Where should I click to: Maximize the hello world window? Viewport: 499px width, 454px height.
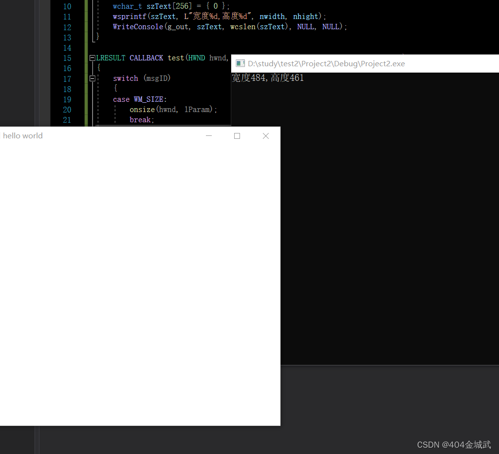237,136
